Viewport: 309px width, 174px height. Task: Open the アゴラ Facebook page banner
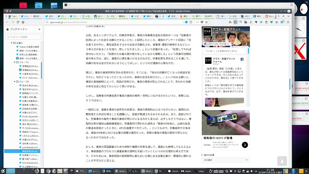click(225, 37)
